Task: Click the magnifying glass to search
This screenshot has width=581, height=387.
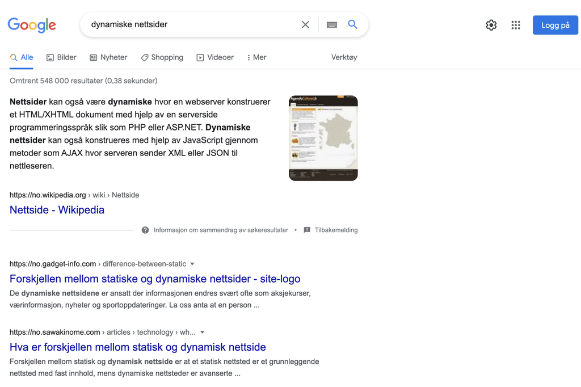Action: (352, 24)
